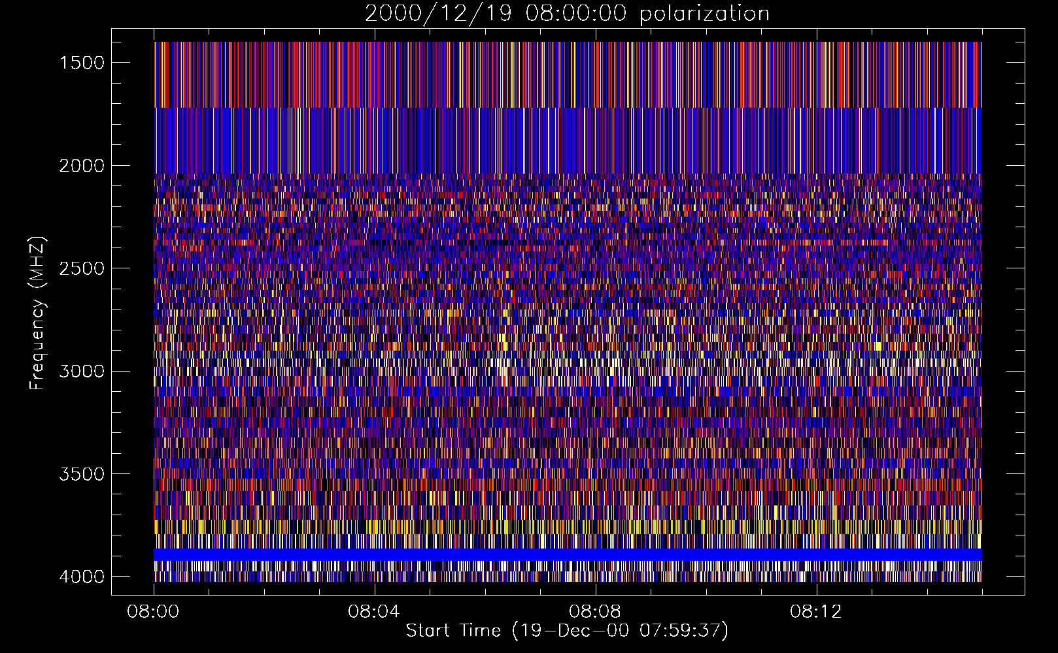The image size is (1058, 653).
Task: Click the 08:08 time tick label
Action: (595, 612)
